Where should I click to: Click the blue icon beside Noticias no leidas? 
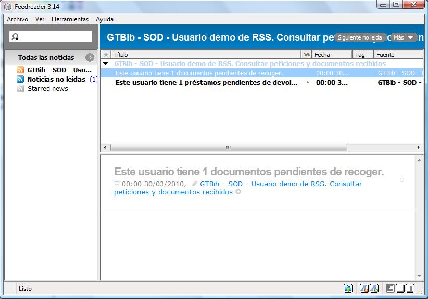[x=20, y=79]
